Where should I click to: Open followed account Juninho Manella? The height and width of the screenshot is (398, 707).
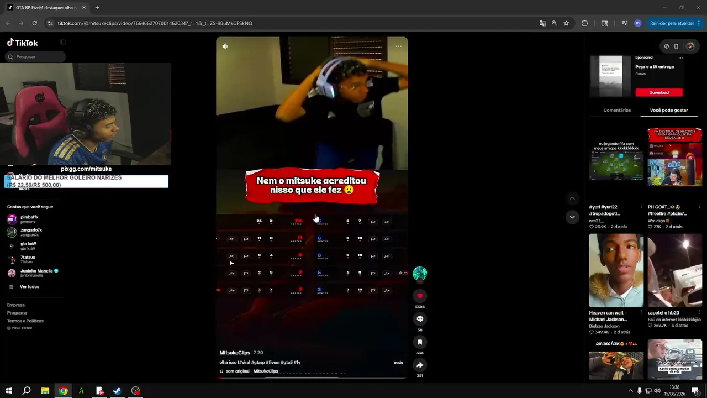pyautogui.click(x=33, y=273)
